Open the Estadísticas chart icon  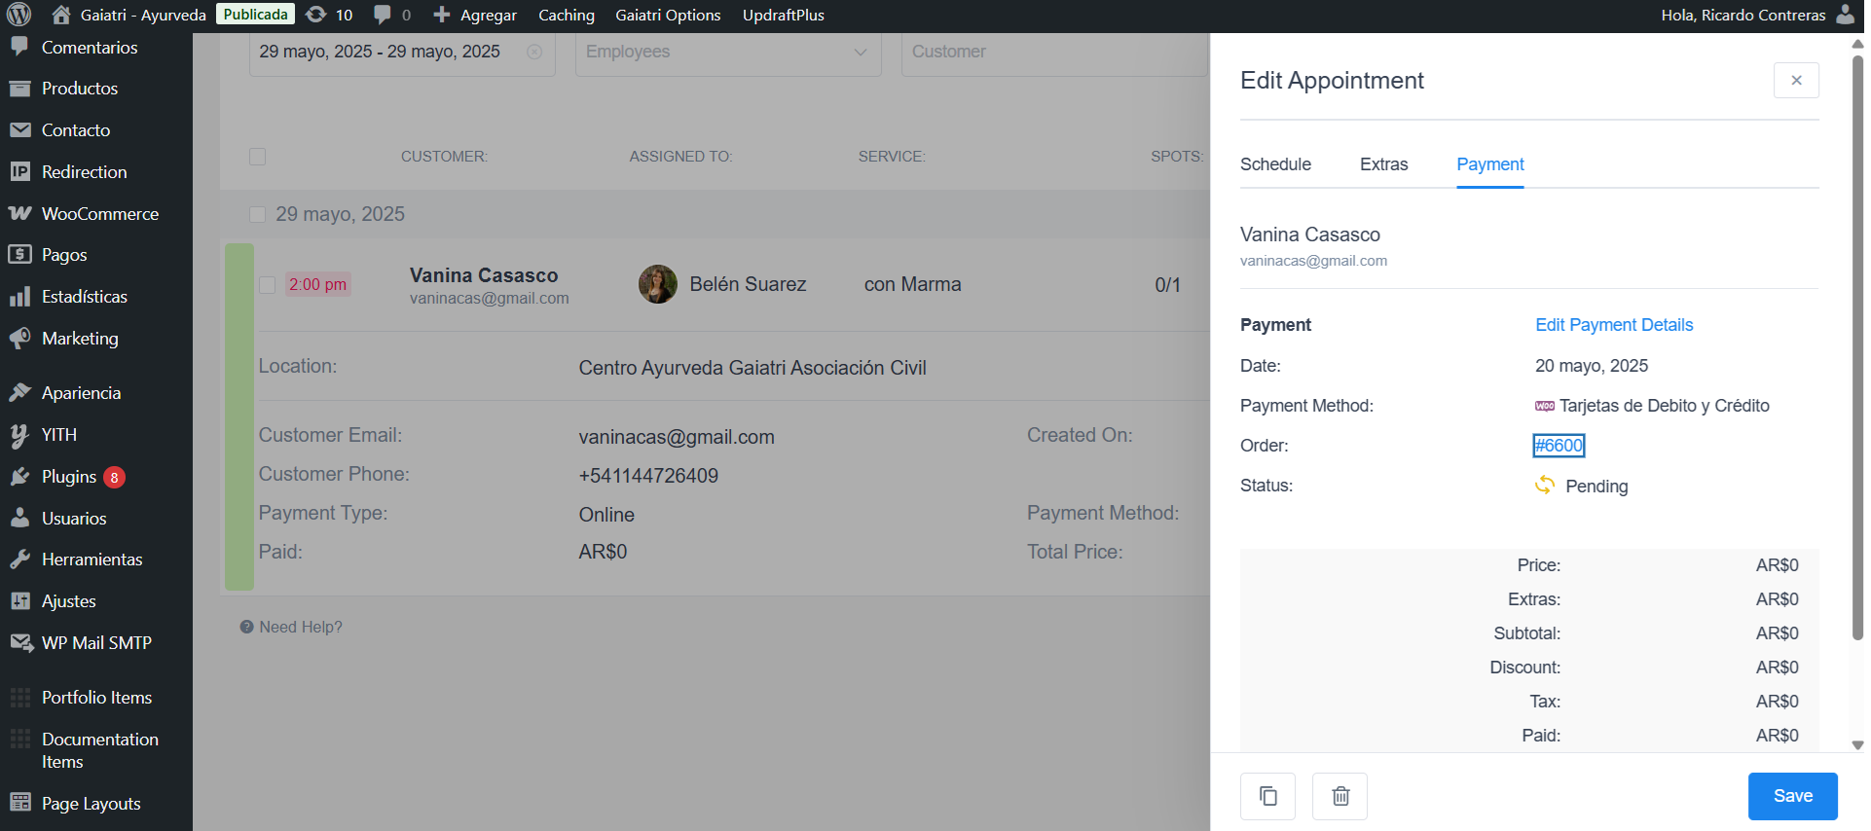pyautogui.click(x=19, y=296)
